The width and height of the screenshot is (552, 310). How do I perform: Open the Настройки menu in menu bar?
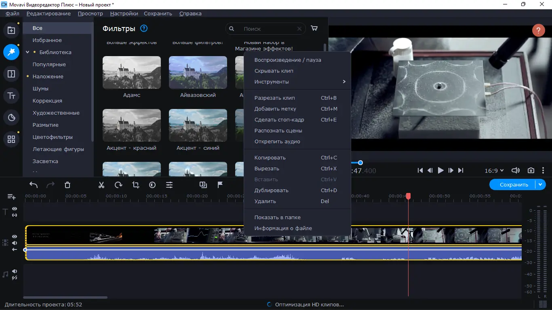click(124, 13)
